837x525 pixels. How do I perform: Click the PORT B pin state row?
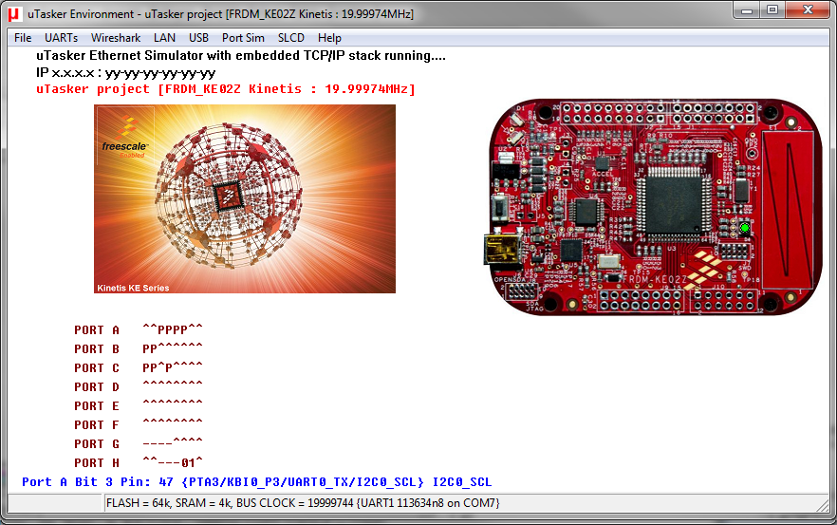coord(139,348)
